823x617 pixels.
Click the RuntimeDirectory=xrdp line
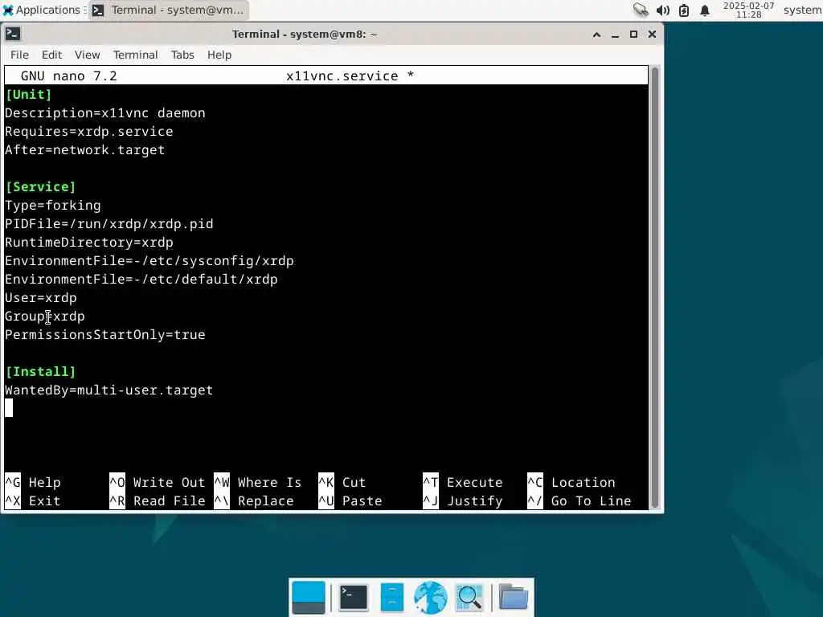[88, 243]
